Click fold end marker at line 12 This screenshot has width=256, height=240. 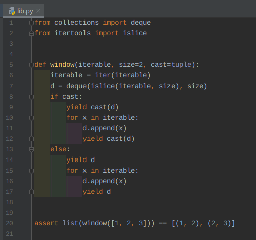pos(31,139)
